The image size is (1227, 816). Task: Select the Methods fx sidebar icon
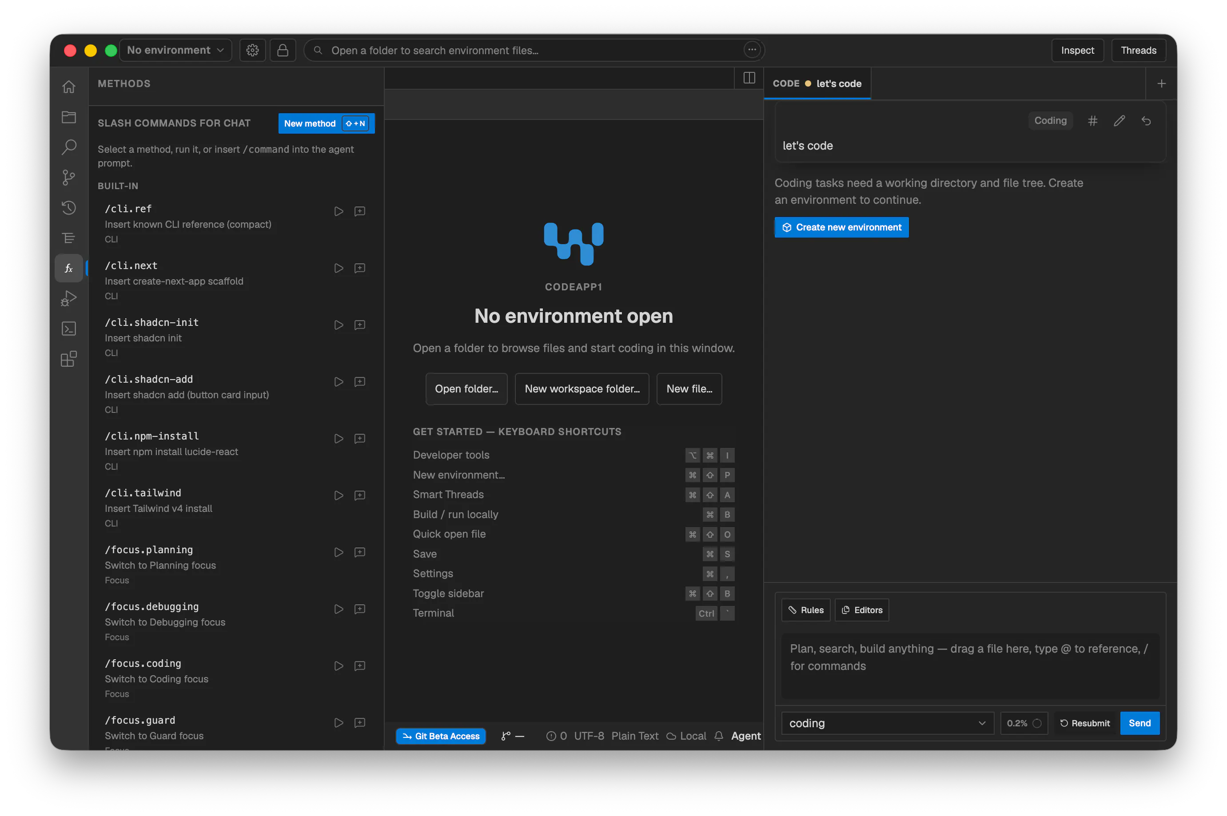click(69, 268)
